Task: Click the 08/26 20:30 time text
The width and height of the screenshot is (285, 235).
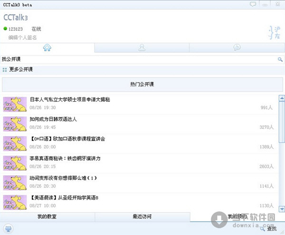Action: [x=43, y=186]
